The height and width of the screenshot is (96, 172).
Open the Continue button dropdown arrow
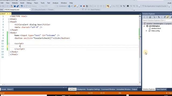(67, 6)
